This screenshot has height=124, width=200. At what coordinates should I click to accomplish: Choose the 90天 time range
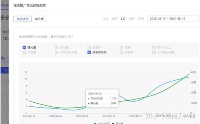(141, 19)
